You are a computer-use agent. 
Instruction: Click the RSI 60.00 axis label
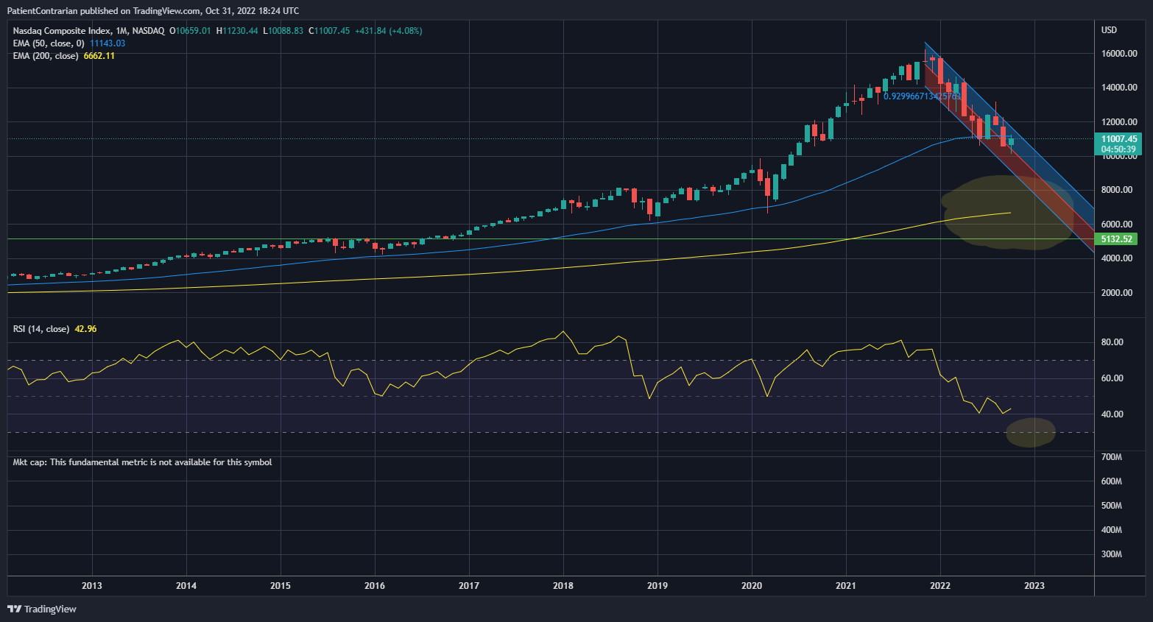pos(1112,378)
